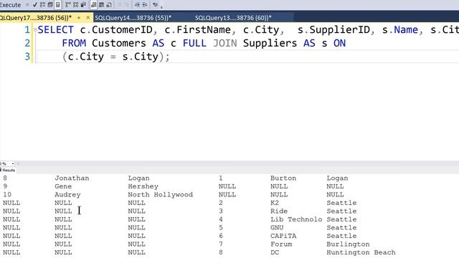Image resolution: width=459 pixels, height=258 pixels.
Task: Click the Parse checkmark icon
Action: click(35, 5)
